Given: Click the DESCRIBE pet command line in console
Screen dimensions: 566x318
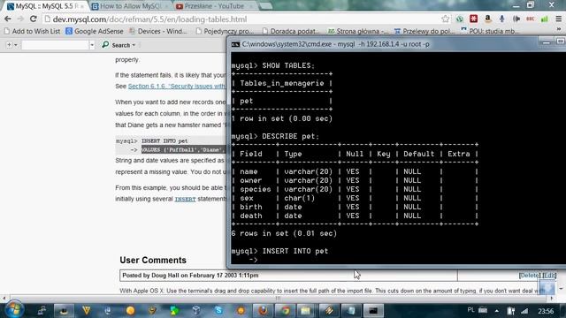Looking at the screenshot, I should (x=275, y=136).
